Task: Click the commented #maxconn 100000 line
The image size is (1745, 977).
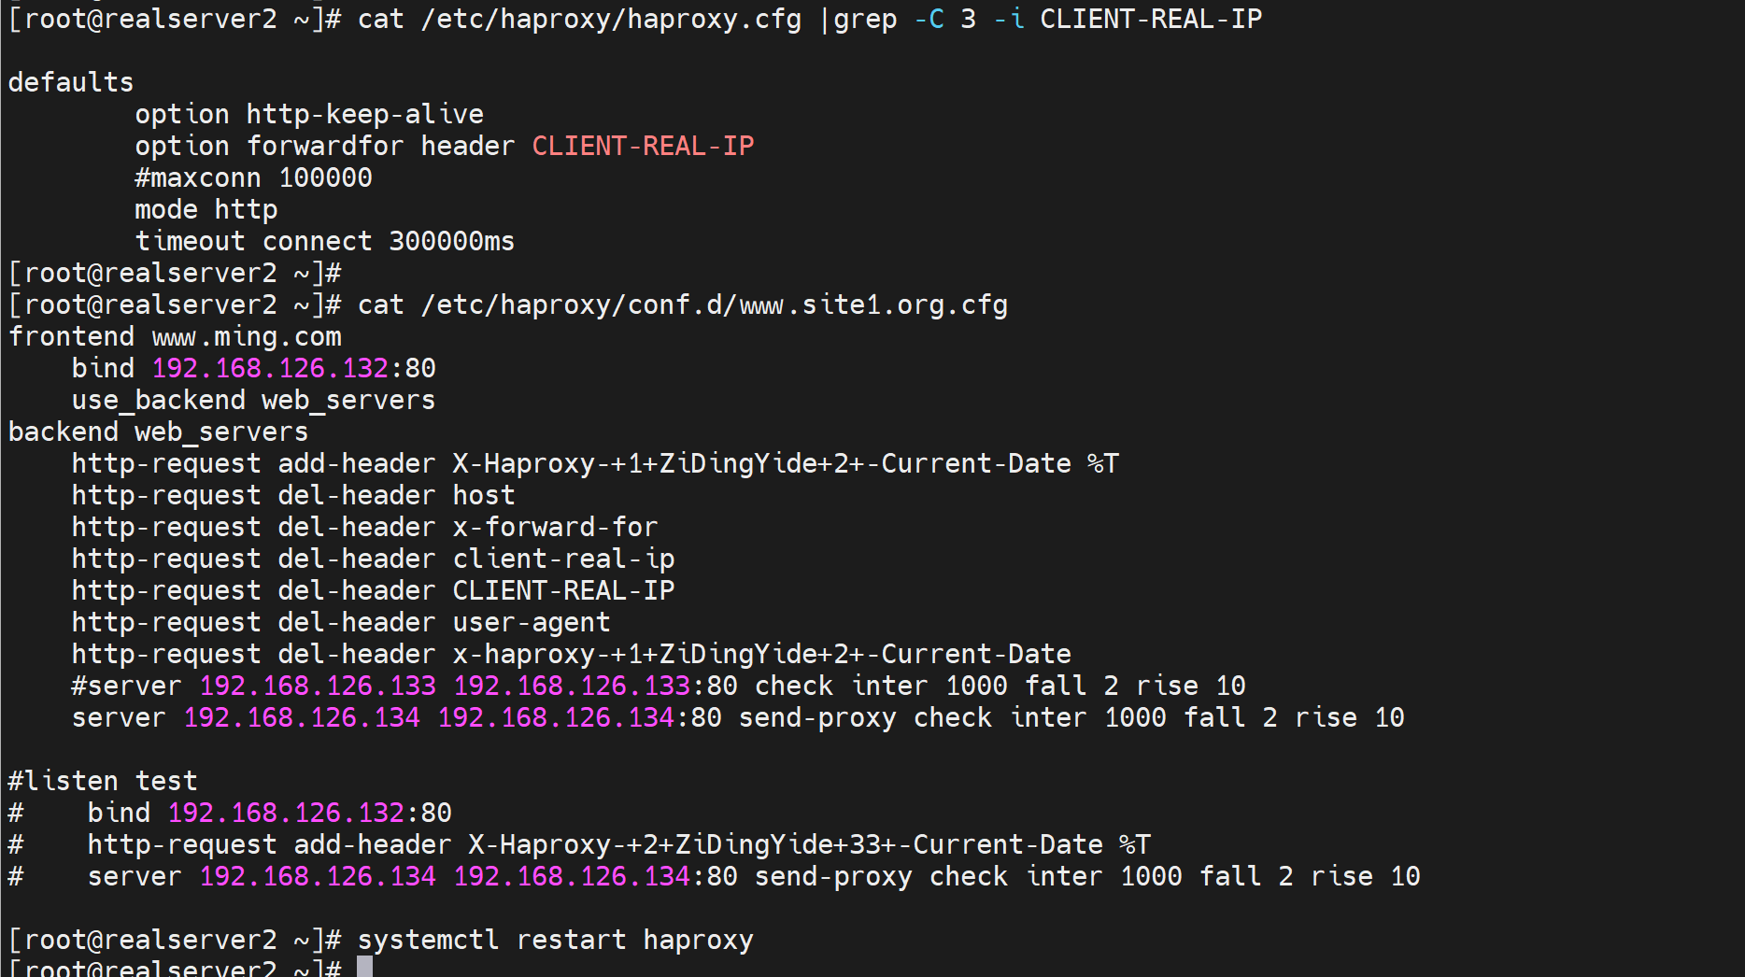Action: (253, 177)
